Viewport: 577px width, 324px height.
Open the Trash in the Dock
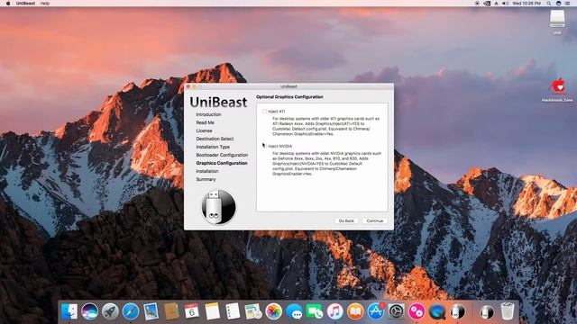pyautogui.click(x=507, y=311)
